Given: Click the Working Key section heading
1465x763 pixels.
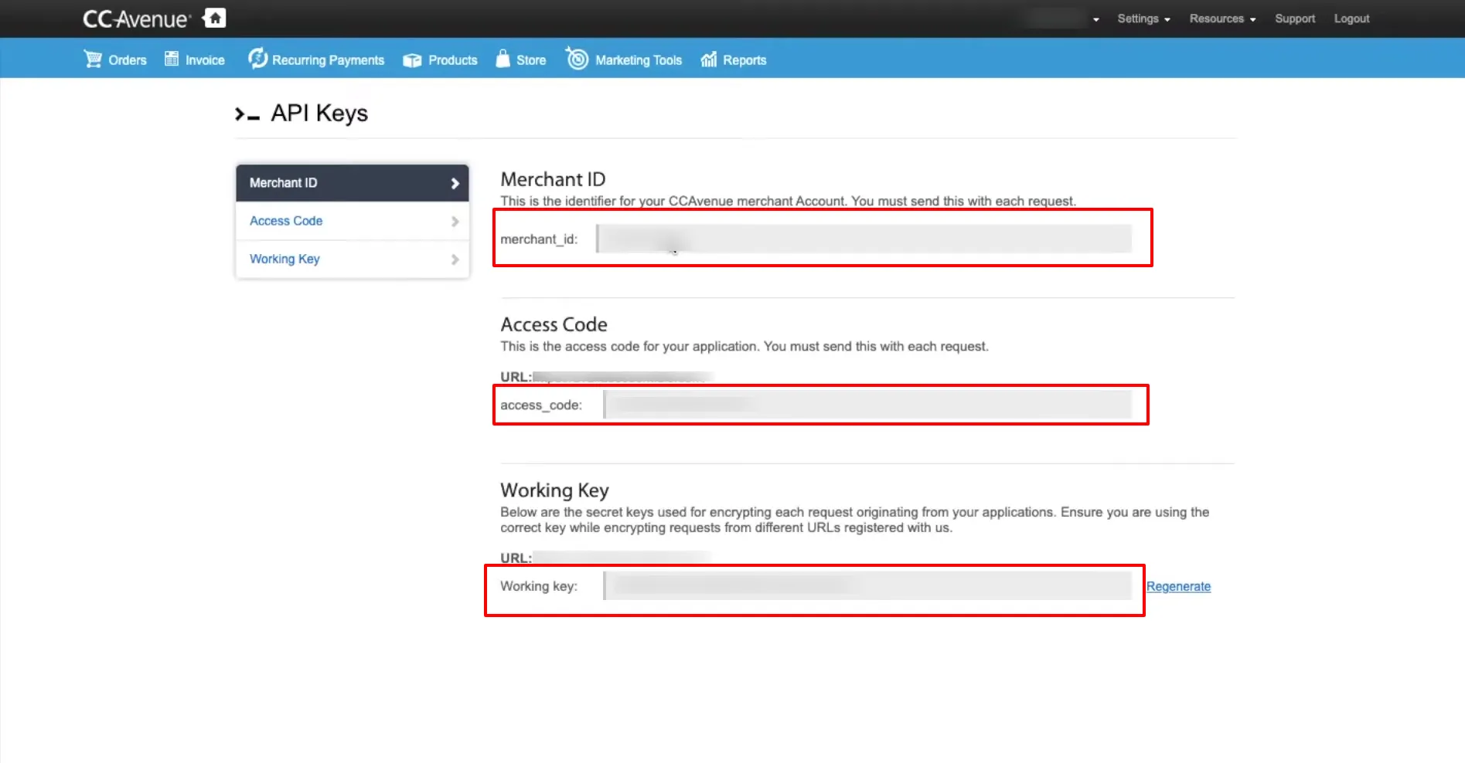Looking at the screenshot, I should (554, 490).
